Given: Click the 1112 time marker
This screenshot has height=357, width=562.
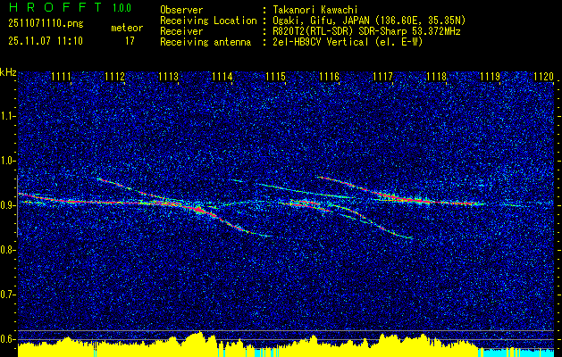Looking at the screenshot, I should pos(115,77).
